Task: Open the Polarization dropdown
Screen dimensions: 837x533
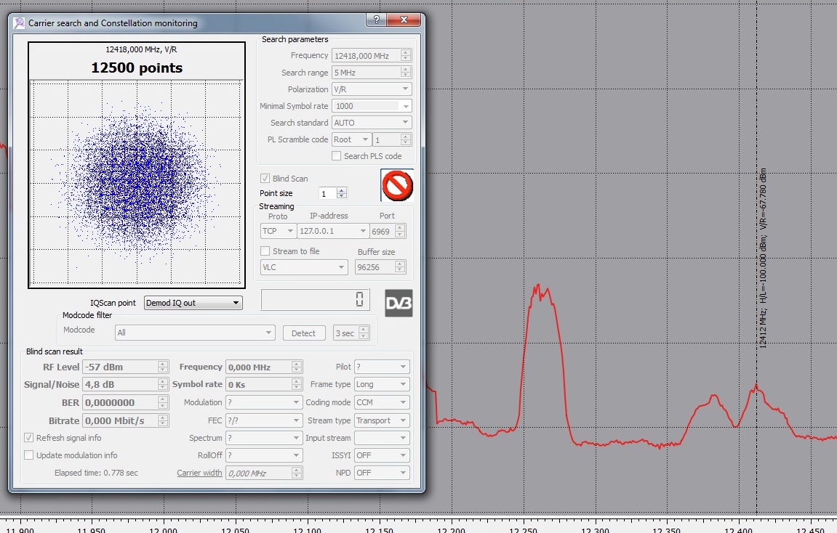Action: pyautogui.click(x=372, y=89)
